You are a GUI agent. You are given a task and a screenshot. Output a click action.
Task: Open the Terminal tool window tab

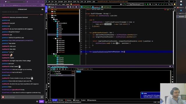[x=76, y=100]
